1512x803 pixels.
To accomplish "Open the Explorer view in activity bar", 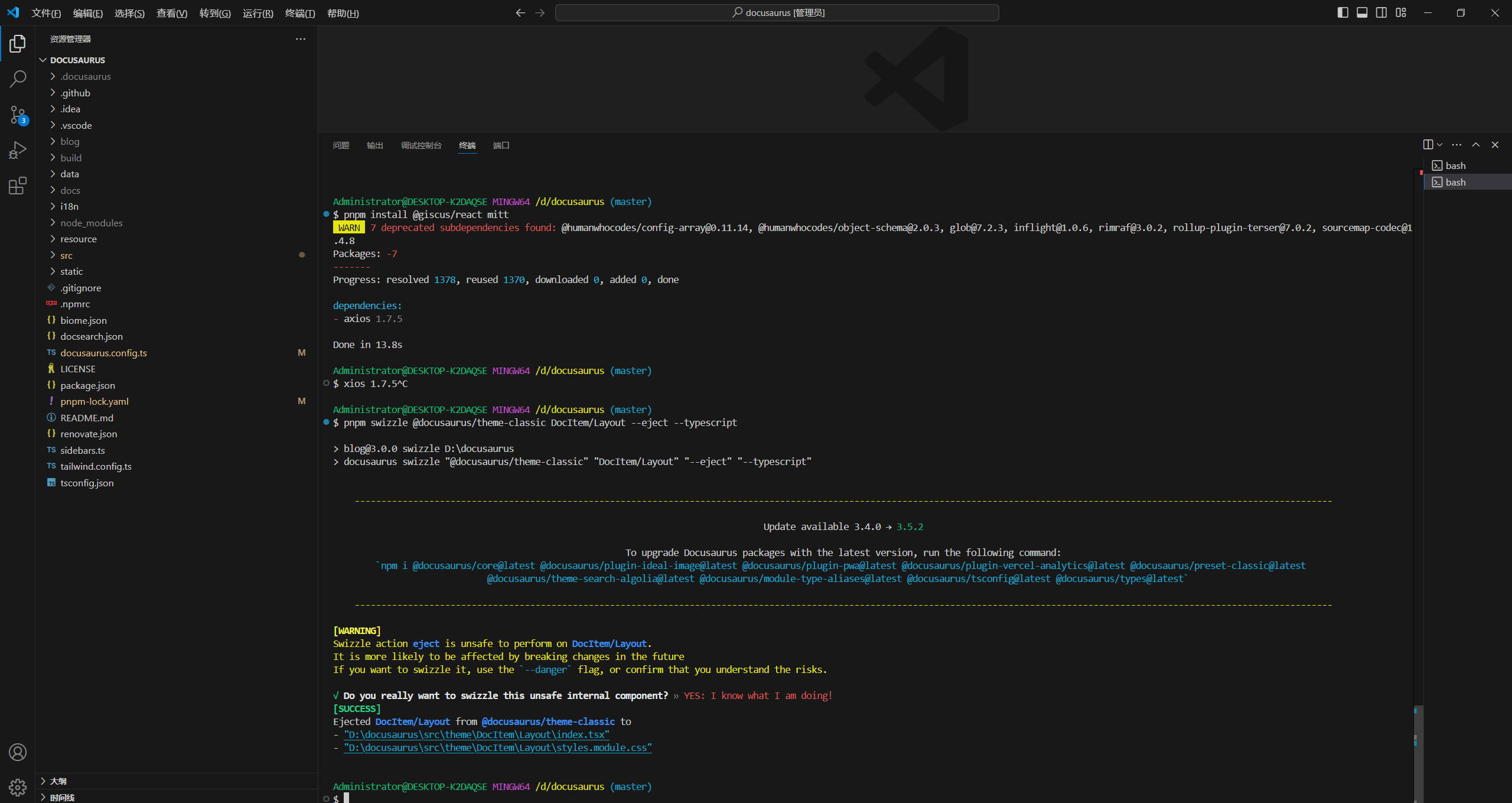I will pyautogui.click(x=18, y=43).
